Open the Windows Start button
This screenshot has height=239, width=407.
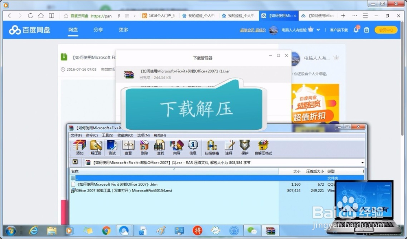click(x=11, y=230)
